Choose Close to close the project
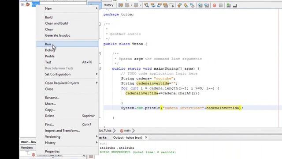Screen dimensions: 282x159 [67, 89]
